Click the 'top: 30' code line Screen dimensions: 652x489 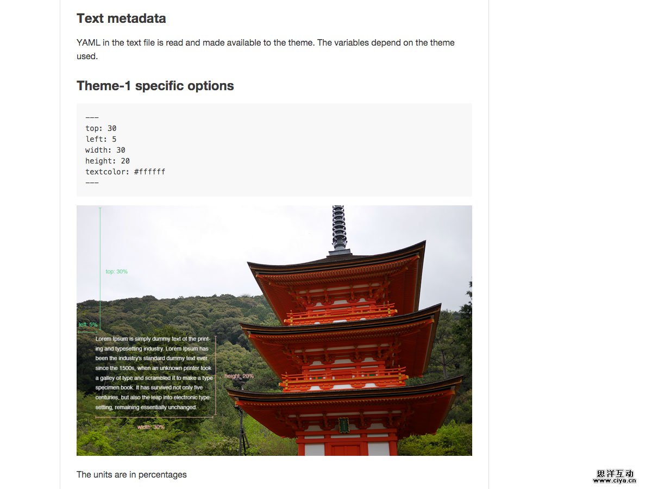101,128
